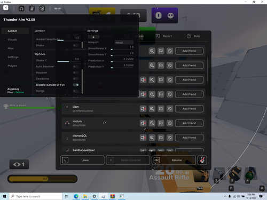Image resolution: width=267 pixels, height=200 pixels.
Task: Report player imdum via flag icon
Action: pyautogui.click(x=161, y=123)
